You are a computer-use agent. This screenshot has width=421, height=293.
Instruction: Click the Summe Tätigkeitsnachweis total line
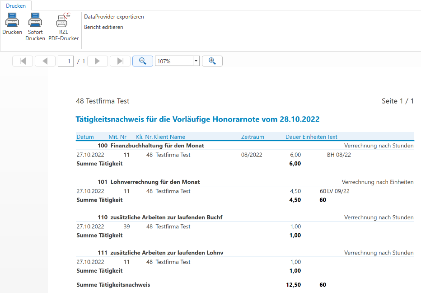tap(113, 285)
